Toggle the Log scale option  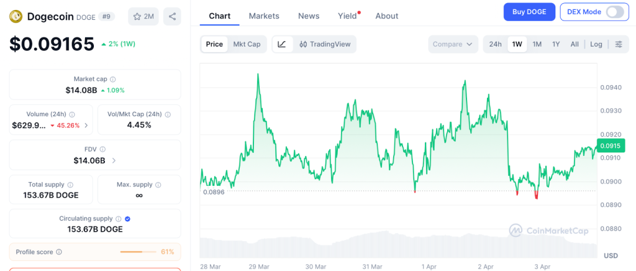596,44
